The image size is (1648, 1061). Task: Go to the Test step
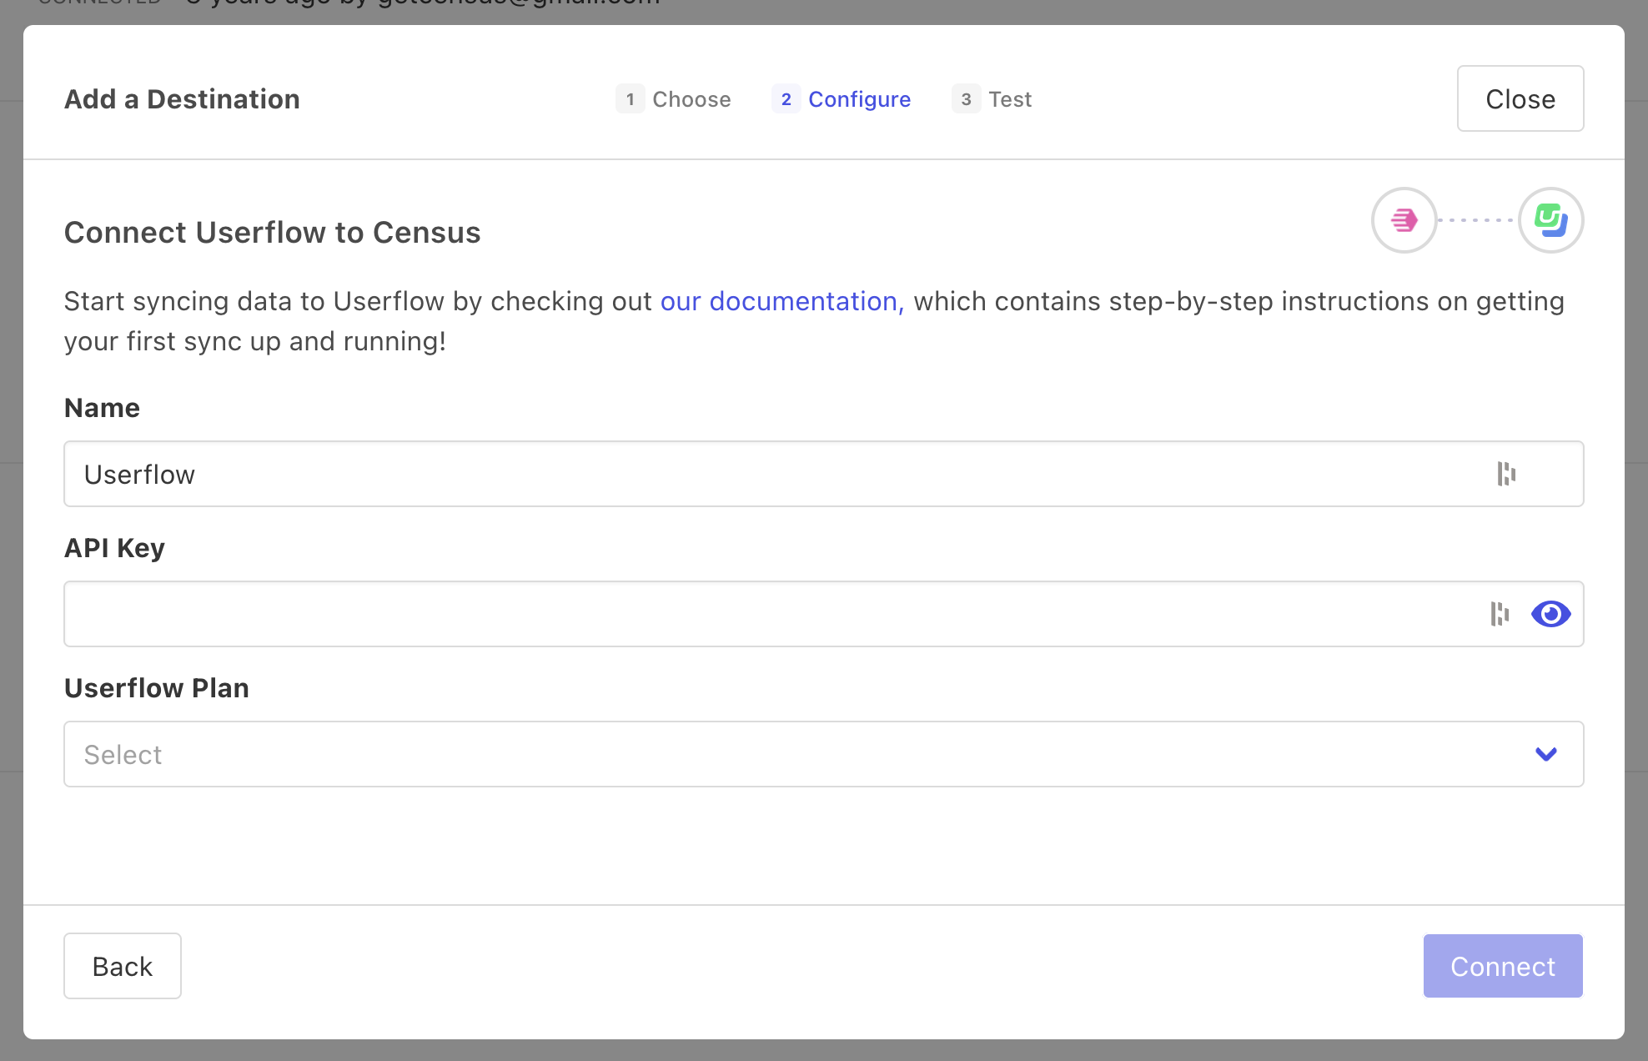pos(1010,98)
